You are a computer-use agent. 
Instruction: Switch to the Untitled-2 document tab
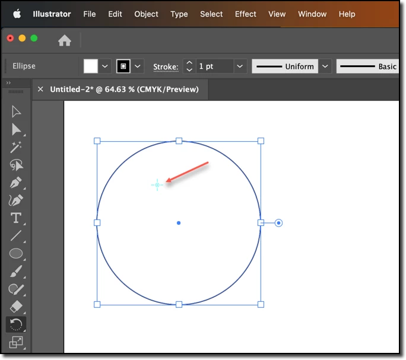124,90
